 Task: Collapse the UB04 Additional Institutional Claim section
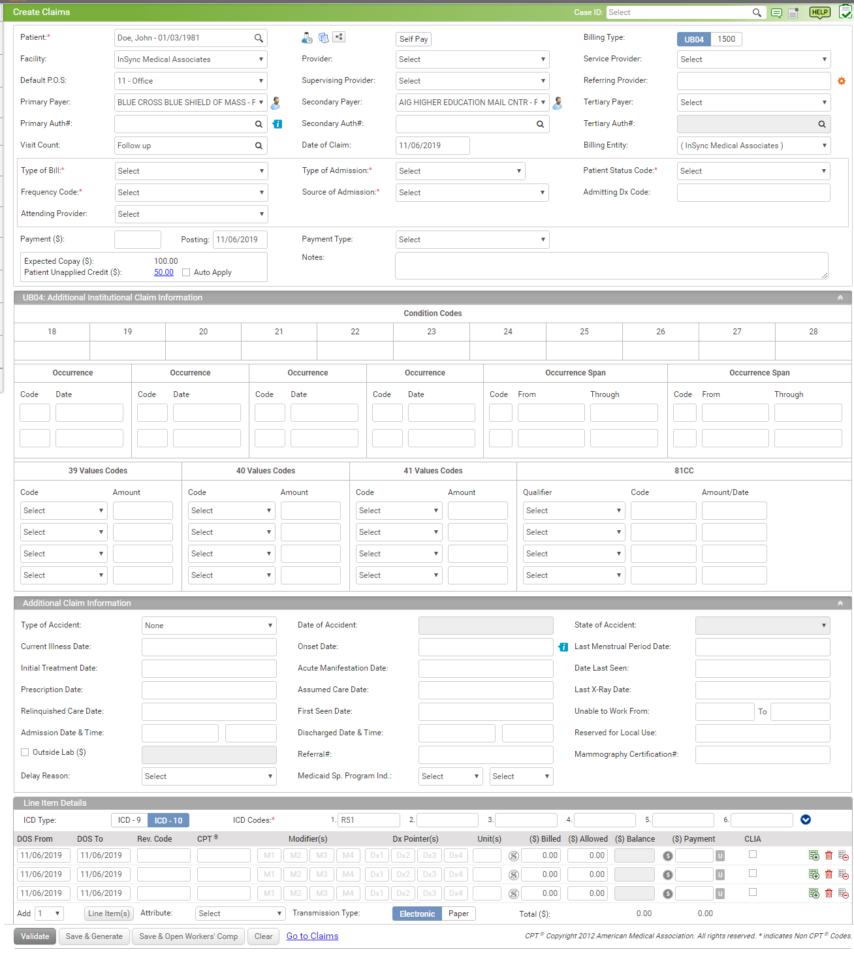[x=840, y=298]
